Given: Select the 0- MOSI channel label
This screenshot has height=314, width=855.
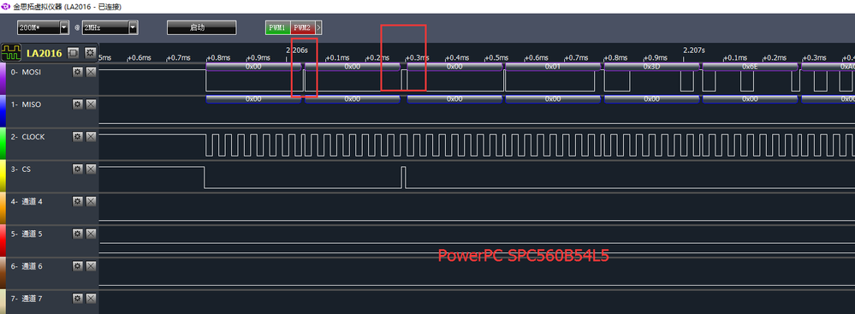Looking at the screenshot, I should click(26, 72).
